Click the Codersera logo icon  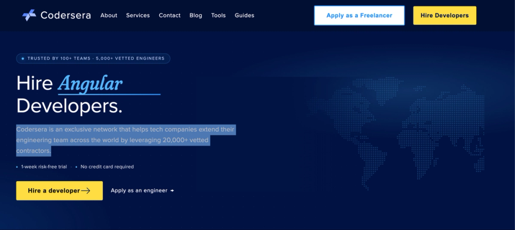(x=29, y=15)
